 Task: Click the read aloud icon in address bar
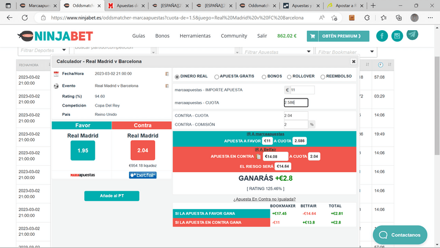[322, 18]
